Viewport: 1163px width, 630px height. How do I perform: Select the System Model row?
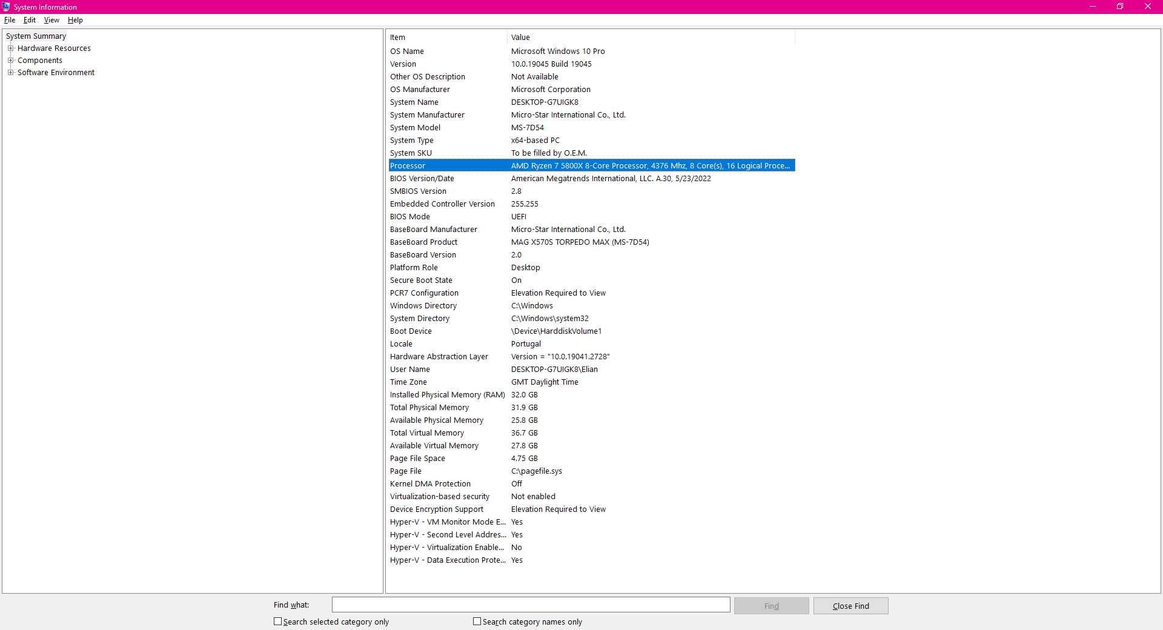pos(592,128)
